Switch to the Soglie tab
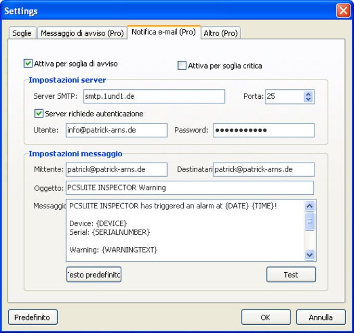The height and width of the screenshot is (333, 354). tap(22, 33)
